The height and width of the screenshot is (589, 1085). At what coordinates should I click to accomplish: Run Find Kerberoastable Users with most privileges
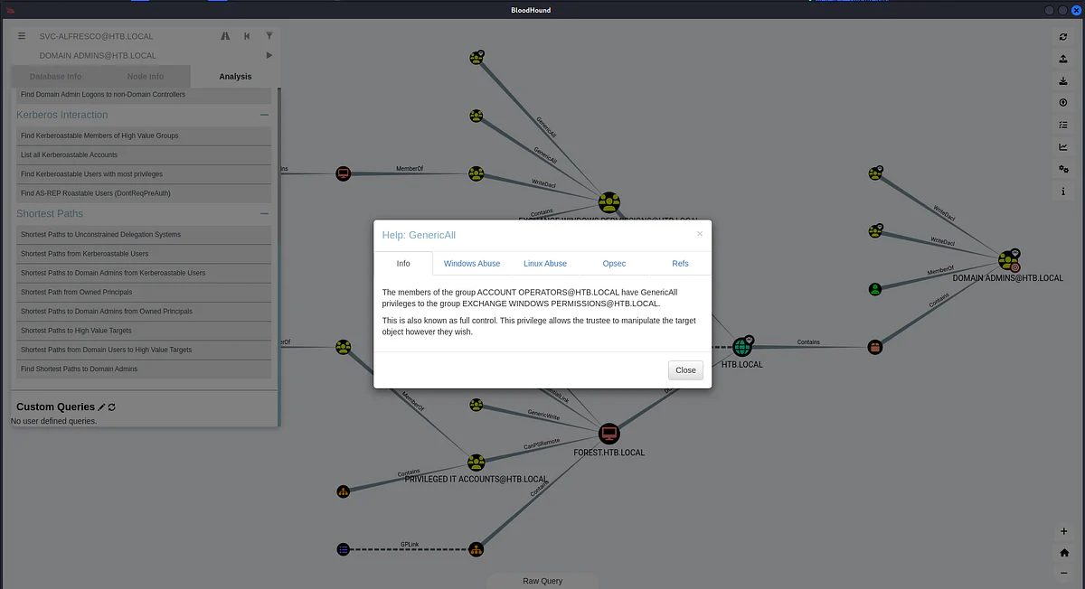tap(144, 173)
